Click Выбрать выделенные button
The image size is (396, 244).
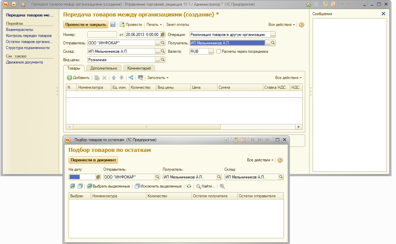[108, 186]
